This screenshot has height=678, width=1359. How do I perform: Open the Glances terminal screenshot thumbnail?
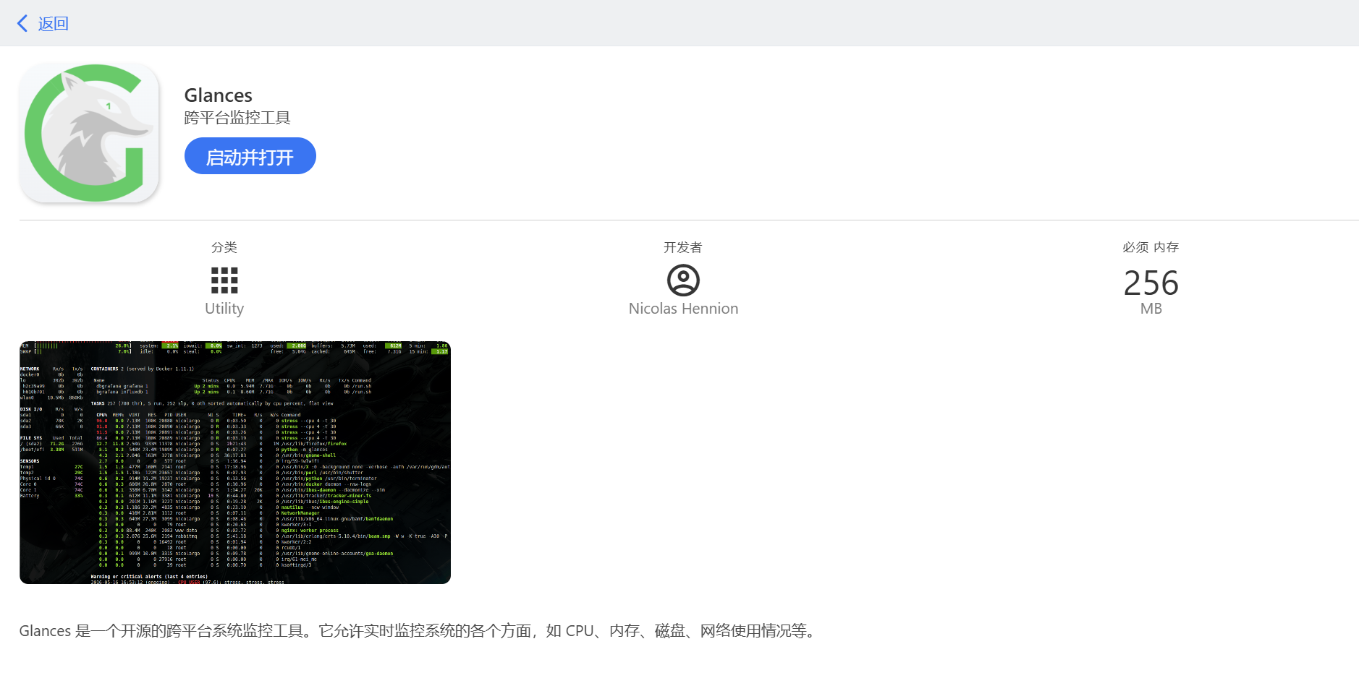click(x=235, y=463)
